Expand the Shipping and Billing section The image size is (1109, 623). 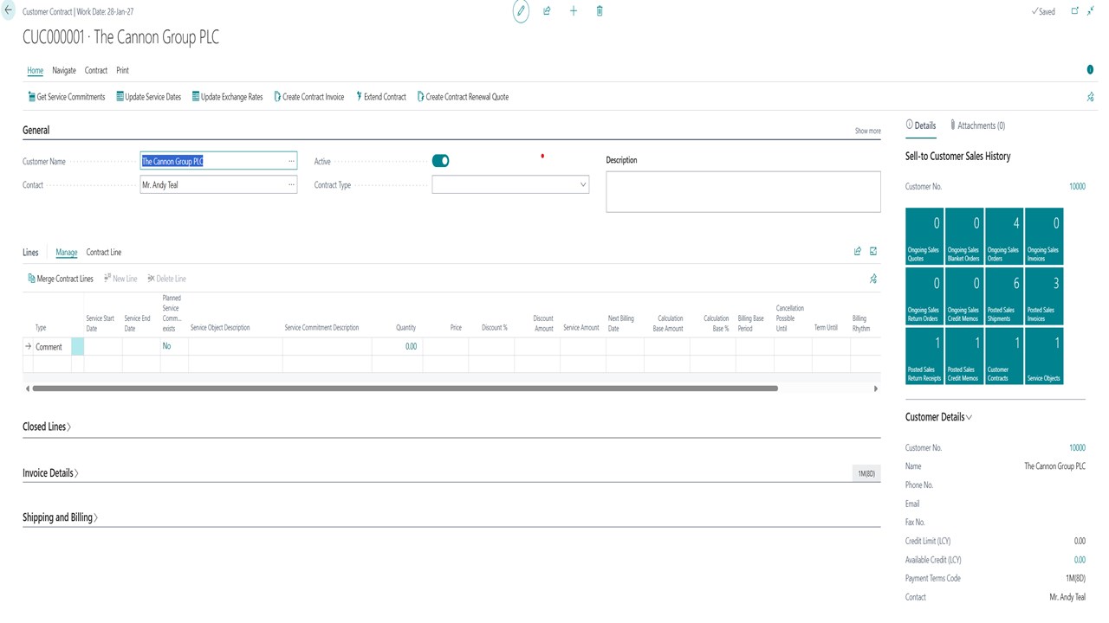pos(60,517)
